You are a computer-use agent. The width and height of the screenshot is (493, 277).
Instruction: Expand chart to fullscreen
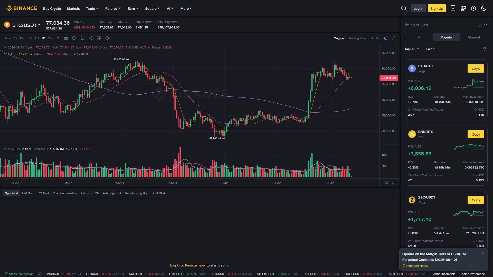[x=393, y=38]
